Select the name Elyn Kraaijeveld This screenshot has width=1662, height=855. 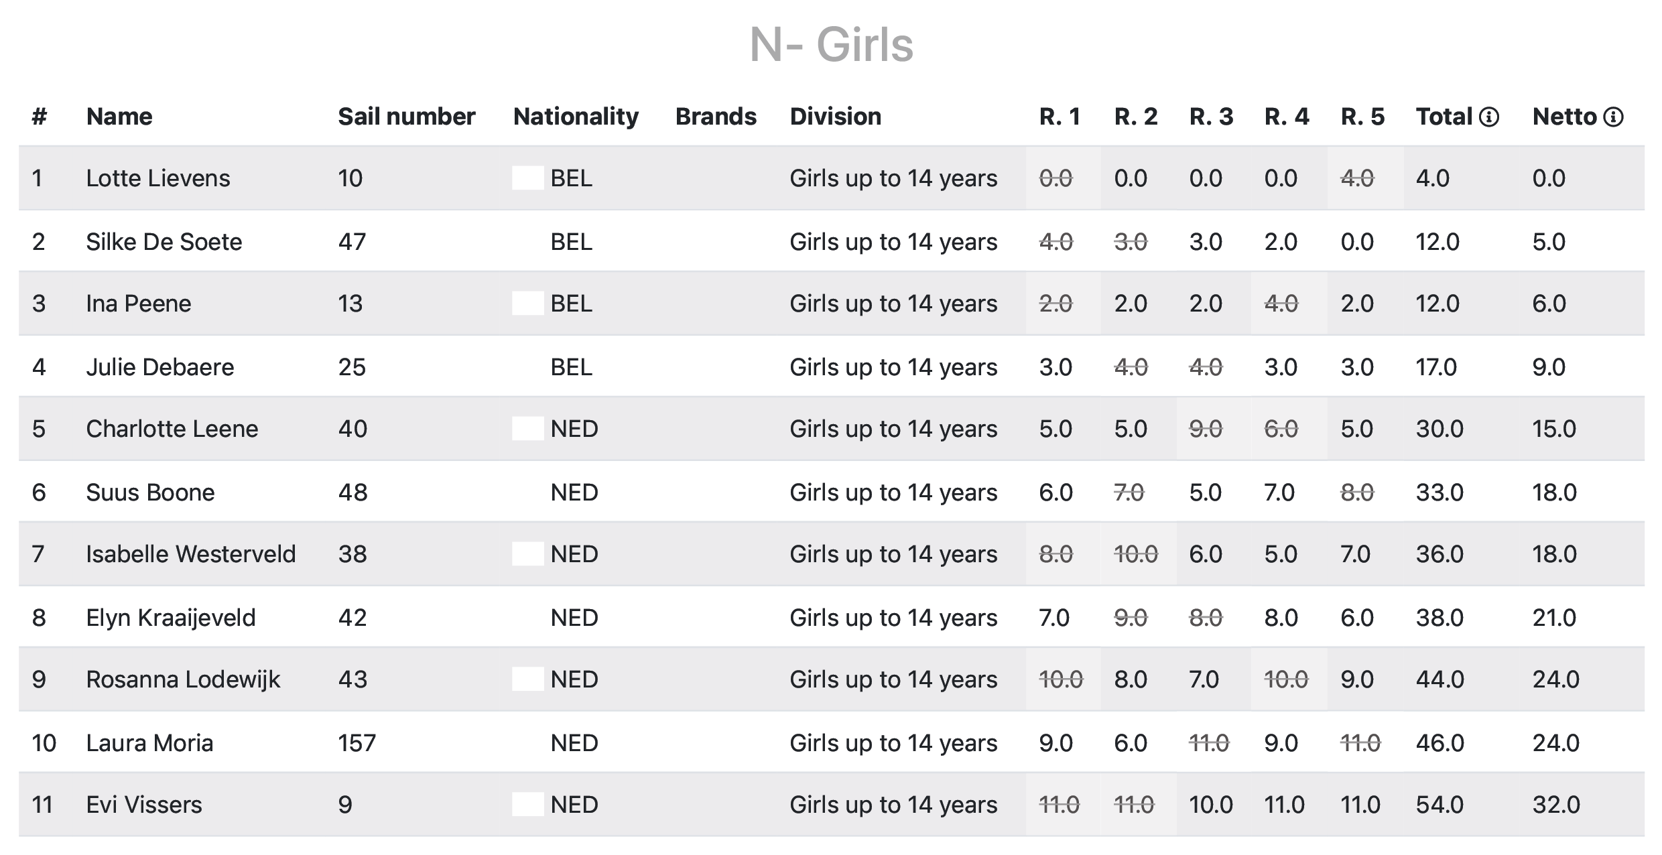tap(171, 618)
